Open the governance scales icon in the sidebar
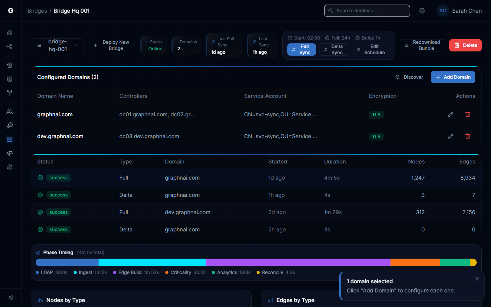491x307 pixels. tap(10, 153)
